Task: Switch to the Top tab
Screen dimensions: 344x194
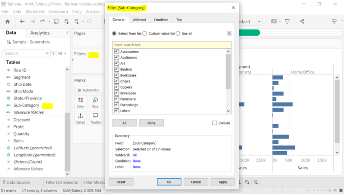Action: pos(179,20)
